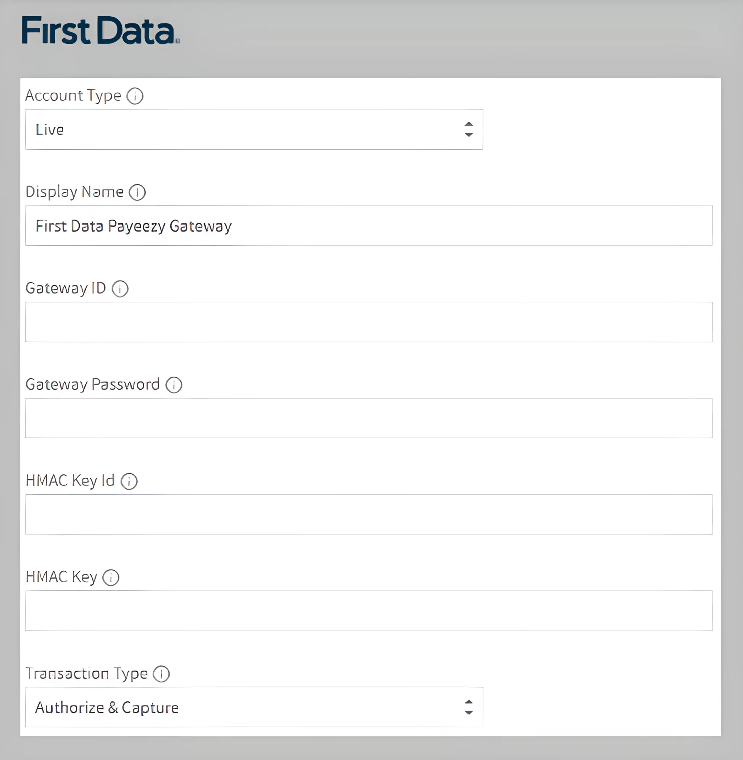Switch Account Type to Test mode

(256, 129)
